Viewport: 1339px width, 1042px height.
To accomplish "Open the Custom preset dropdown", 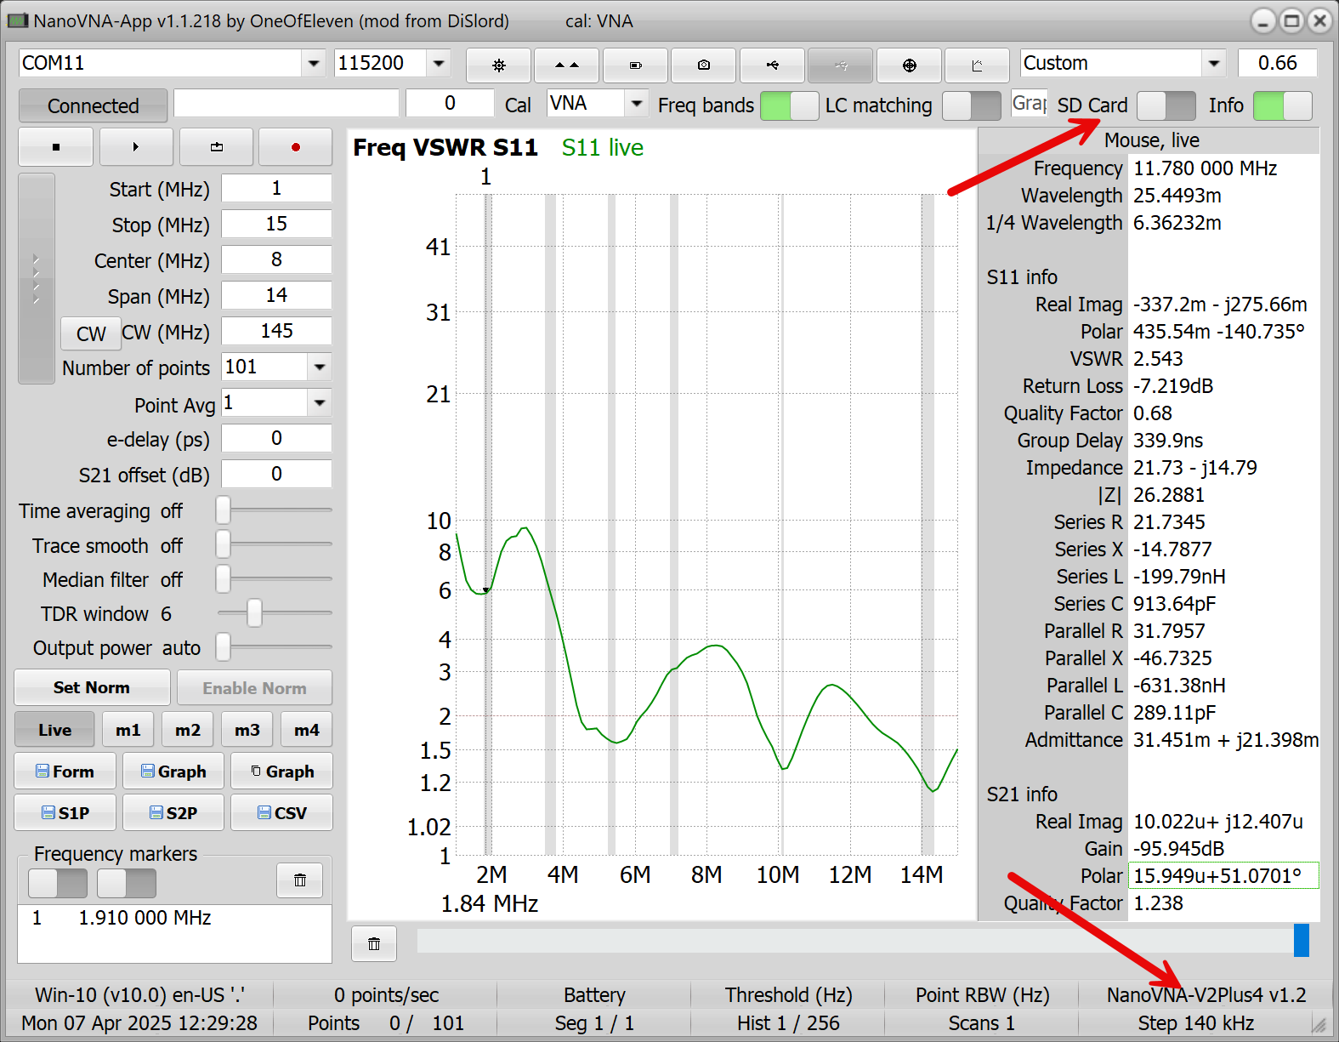I will click(x=1214, y=63).
